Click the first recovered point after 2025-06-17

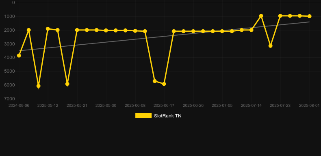pos(174,31)
